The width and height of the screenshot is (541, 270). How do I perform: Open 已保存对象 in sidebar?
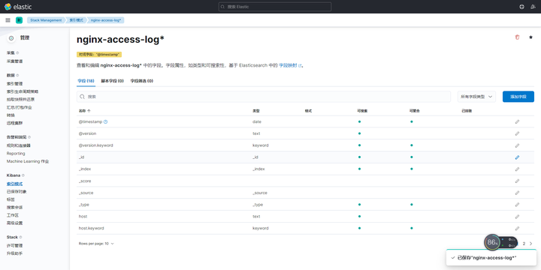click(17, 192)
